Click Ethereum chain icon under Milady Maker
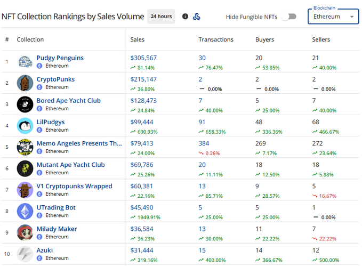The image size is (362, 266). [39, 237]
